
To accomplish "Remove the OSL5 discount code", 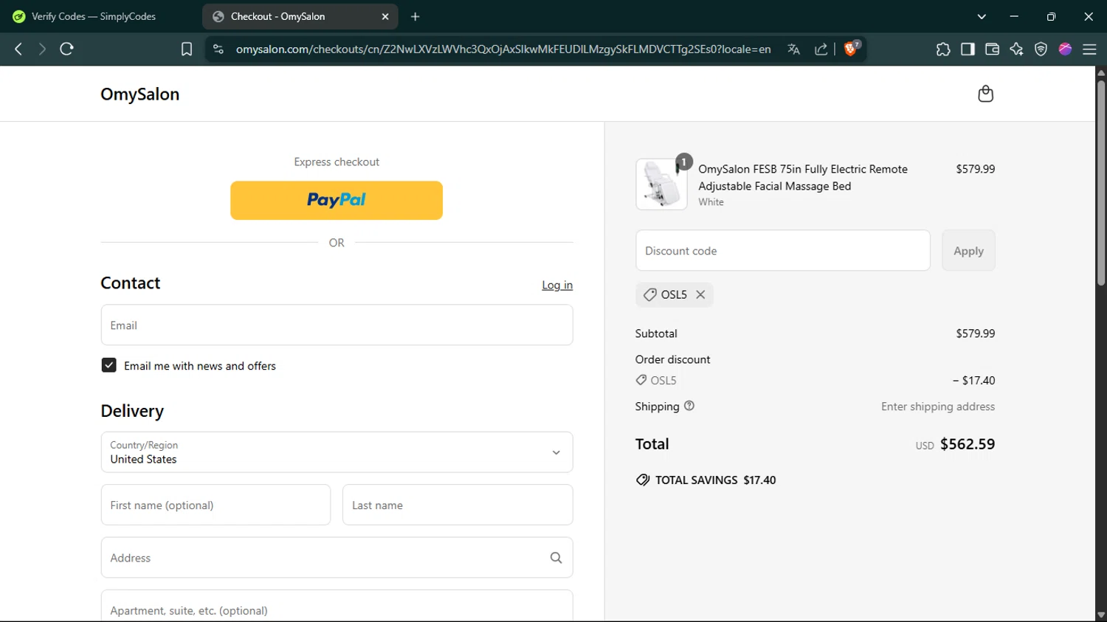I will point(700,294).
